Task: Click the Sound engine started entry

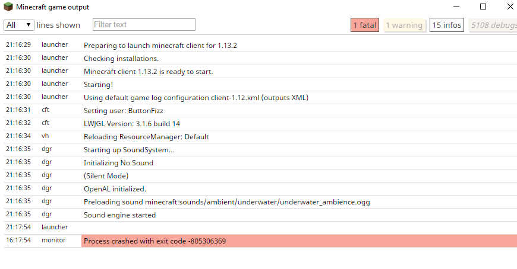Action: pyautogui.click(x=119, y=215)
